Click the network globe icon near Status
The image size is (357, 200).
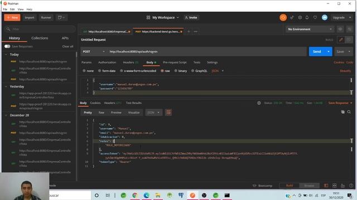click(259, 103)
